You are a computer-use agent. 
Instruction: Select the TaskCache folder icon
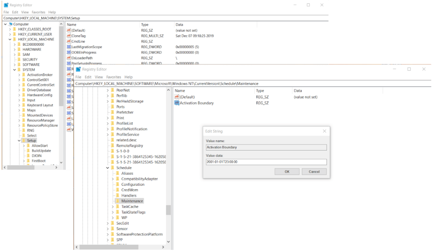coord(118,207)
